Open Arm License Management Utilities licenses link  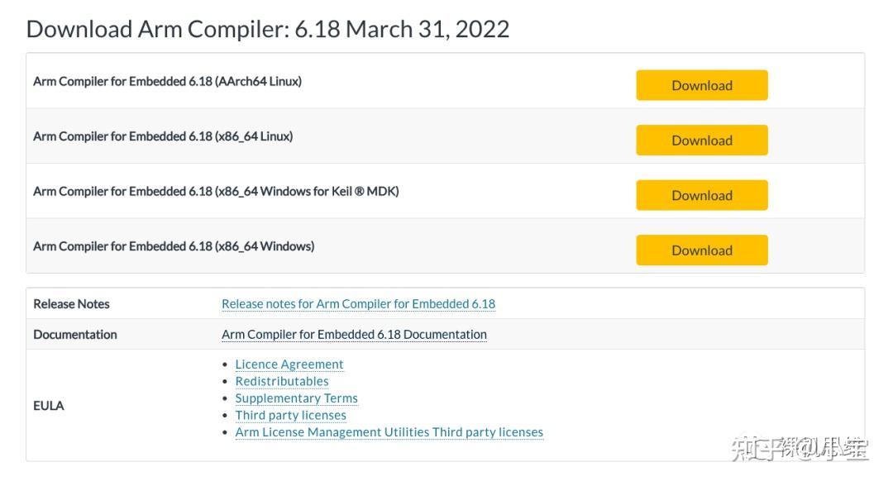tap(389, 432)
